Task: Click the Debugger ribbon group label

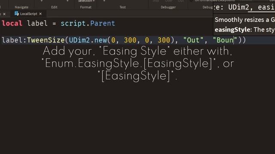Action: 168,7
